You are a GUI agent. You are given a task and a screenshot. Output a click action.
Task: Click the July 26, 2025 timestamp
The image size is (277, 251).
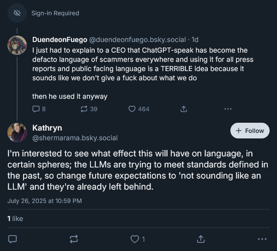pyautogui.click(x=45, y=201)
